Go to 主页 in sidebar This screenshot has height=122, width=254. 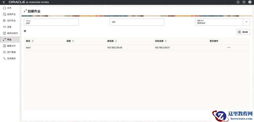pos(9,8)
